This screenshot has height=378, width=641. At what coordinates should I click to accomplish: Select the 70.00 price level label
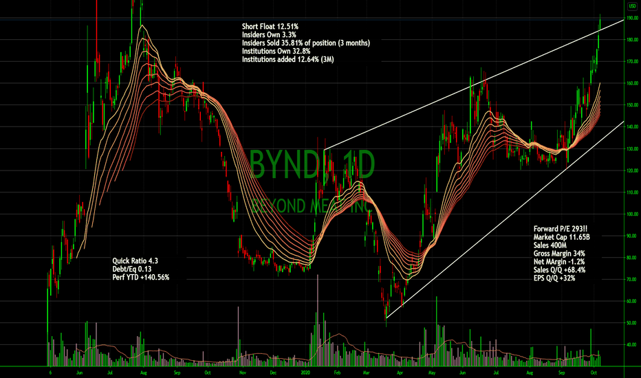click(x=633, y=280)
